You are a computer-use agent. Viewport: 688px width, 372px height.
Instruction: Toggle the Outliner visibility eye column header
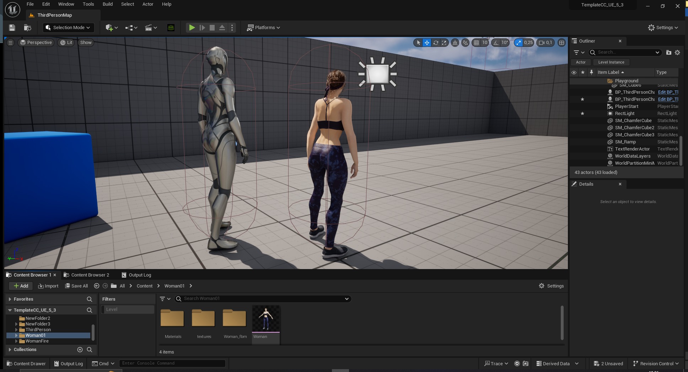coord(574,72)
